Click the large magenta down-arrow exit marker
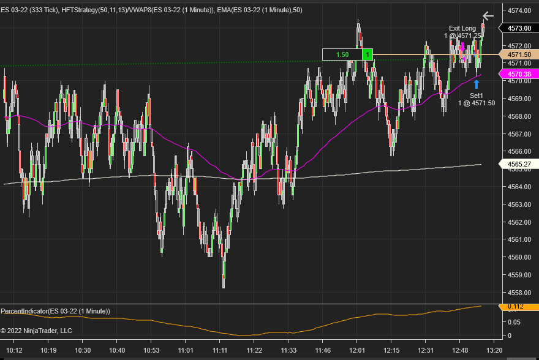The image size is (539, 360). [x=462, y=47]
